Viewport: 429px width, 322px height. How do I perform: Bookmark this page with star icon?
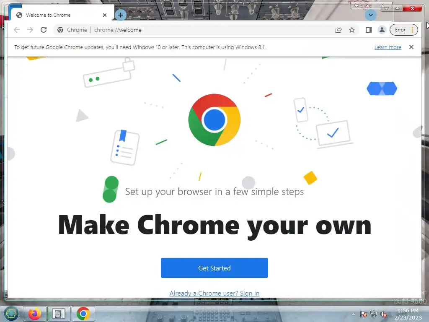352,30
